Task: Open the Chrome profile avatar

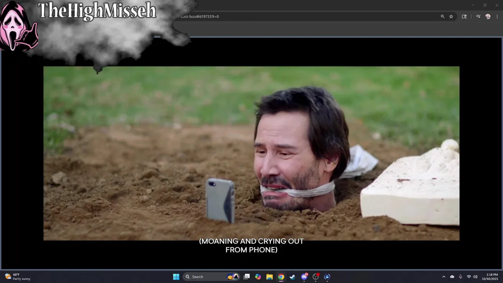Action: point(488,17)
